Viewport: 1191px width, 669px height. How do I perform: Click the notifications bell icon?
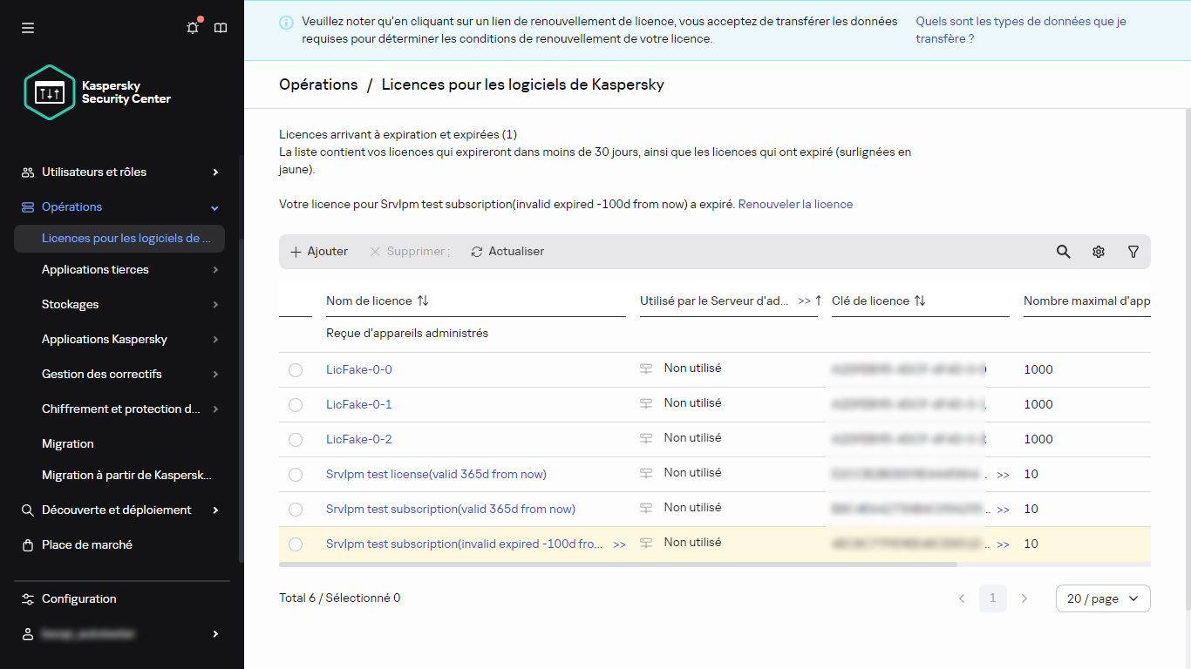pos(192,27)
